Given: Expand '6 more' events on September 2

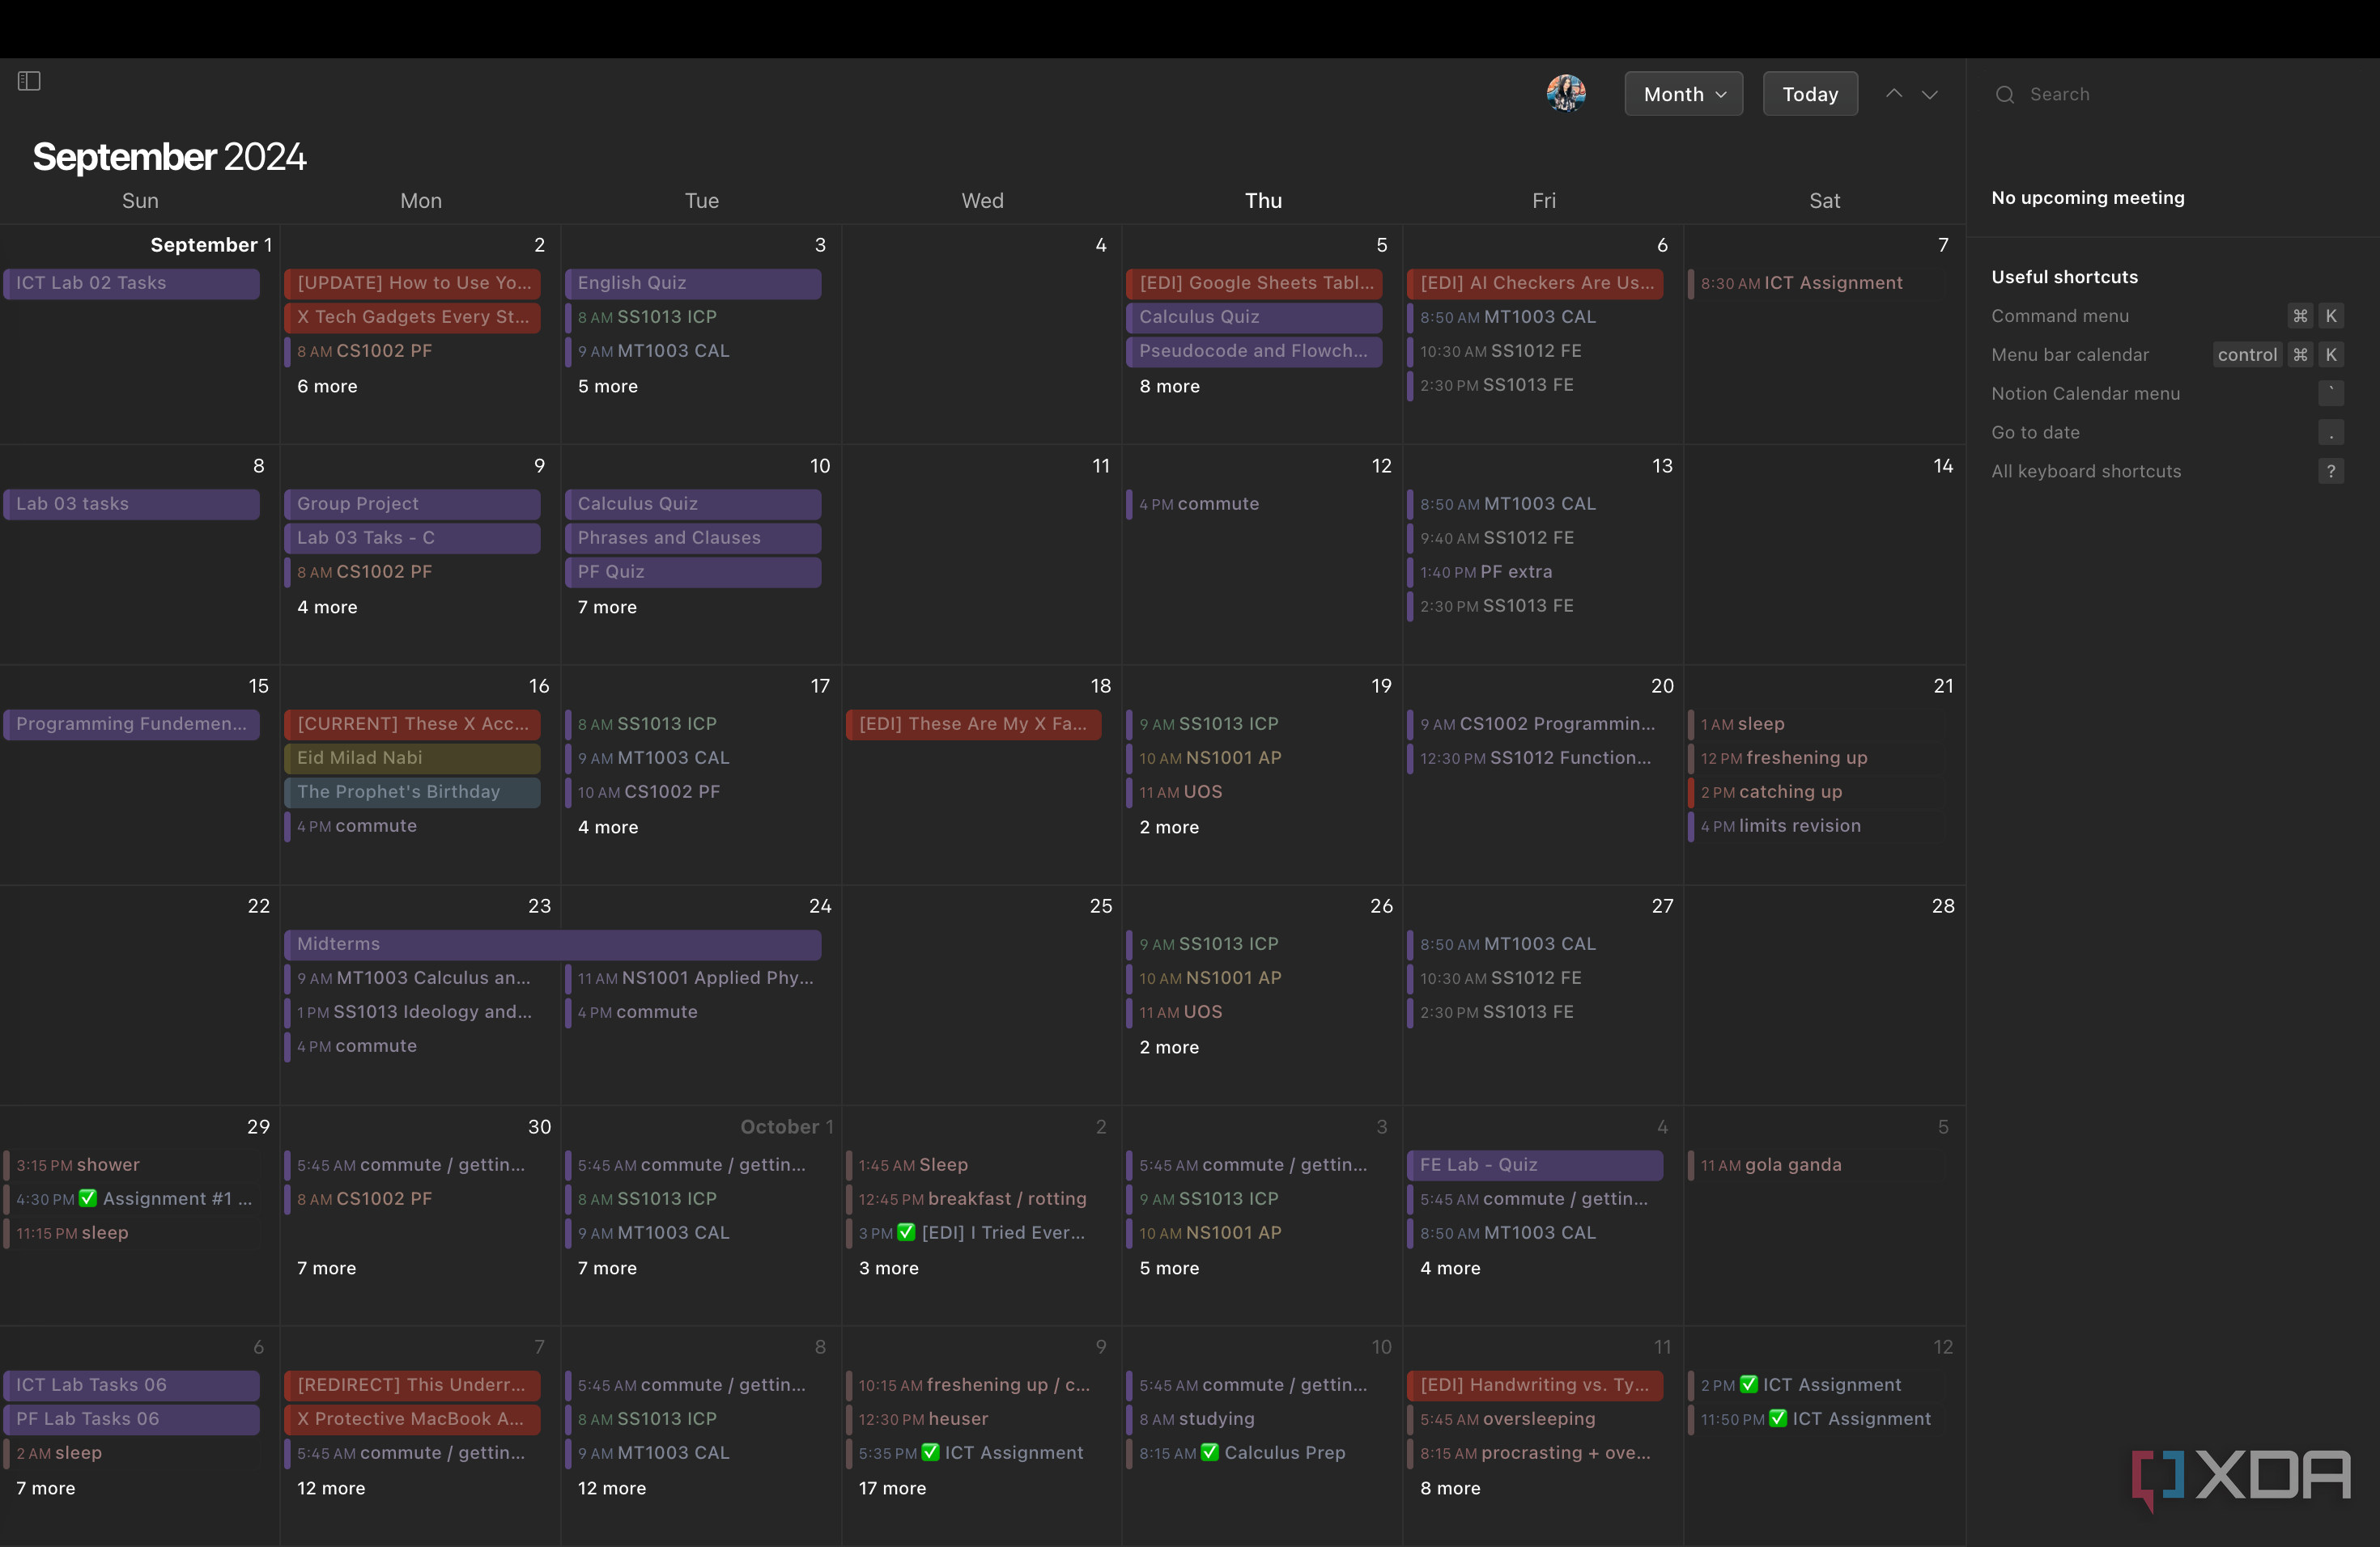Looking at the screenshot, I should pyautogui.click(x=327, y=386).
